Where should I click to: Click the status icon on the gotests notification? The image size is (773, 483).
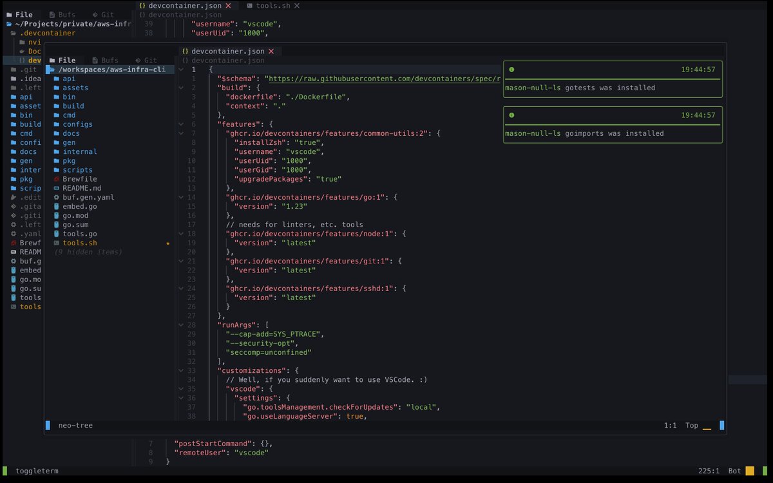(x=511, y=70)
